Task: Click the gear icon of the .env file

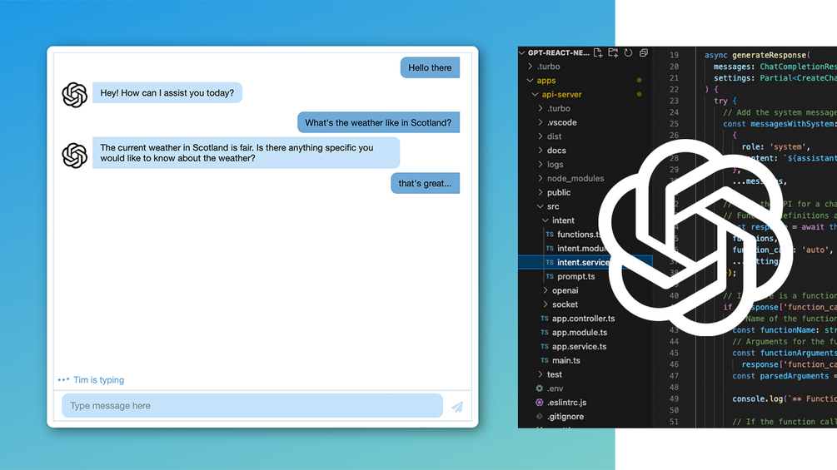Action: pyautogui.click(x=539, y=388)
